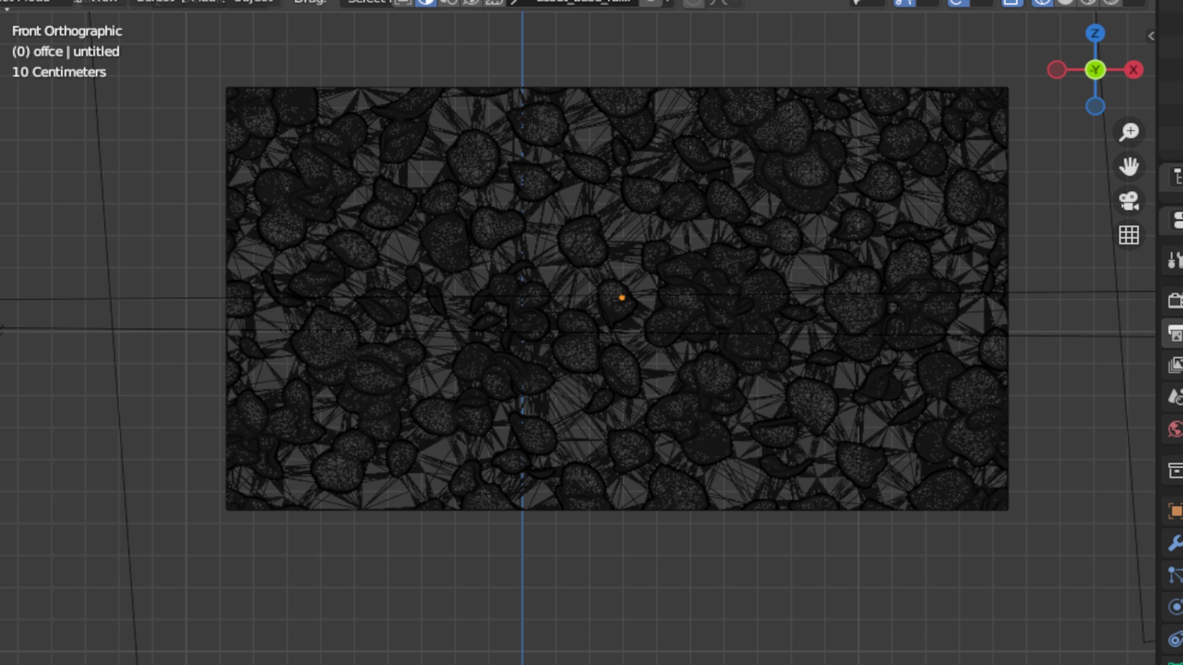Open the Physics properties tab icon
1183x665 pixels.
(1175, 607)
